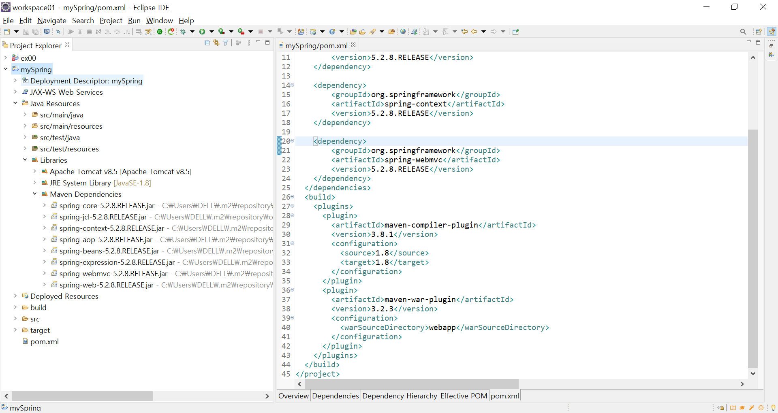Click the Boot Dashboard power icon
This screenshot has width=778, height=413.
pyautogui.click(x=160, y=32)
